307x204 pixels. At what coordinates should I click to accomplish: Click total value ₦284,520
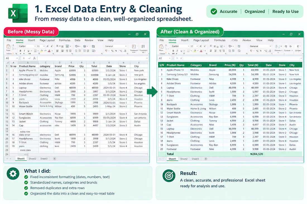click(x=256, y=154)
